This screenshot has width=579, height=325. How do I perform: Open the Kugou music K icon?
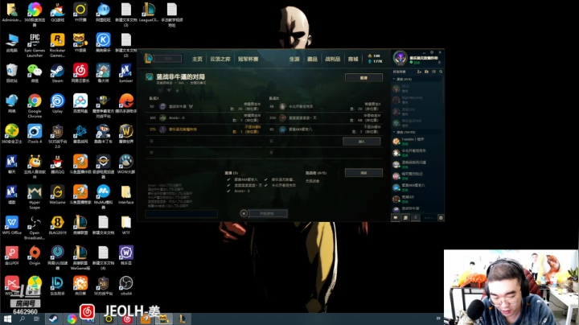click(103, 42)
